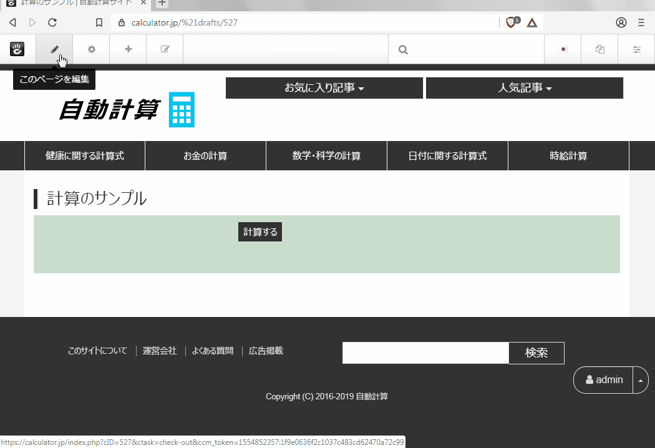This screenshot has width=655, height=448.
Task: Click the footer search text field
Action: (x=425, y=353)
